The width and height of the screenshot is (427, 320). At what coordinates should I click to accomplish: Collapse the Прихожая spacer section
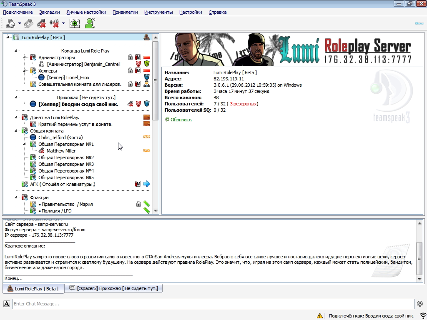click(16, 97)
